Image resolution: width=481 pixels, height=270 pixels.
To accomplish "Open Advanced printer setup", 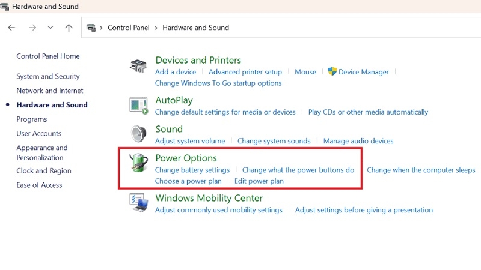I will (245, 72).
